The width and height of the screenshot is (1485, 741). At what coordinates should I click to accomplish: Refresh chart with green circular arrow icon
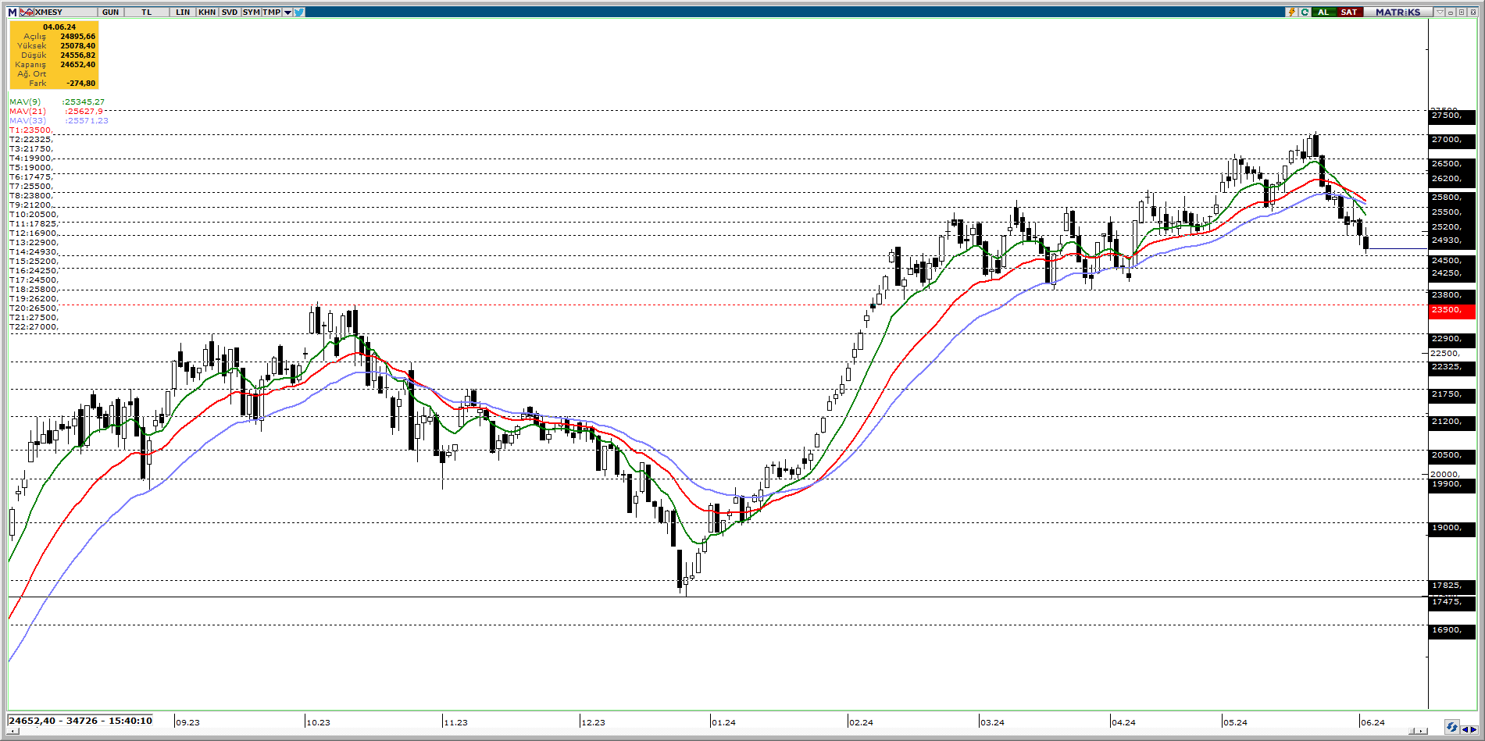coord(1304,12)
